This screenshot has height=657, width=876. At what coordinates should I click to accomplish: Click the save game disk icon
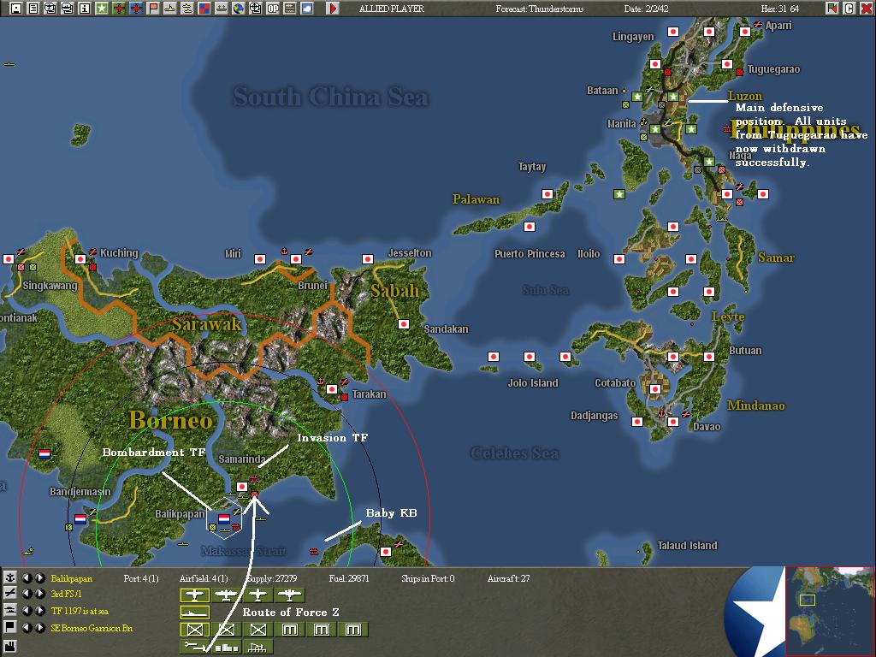(x=16, y=9)
